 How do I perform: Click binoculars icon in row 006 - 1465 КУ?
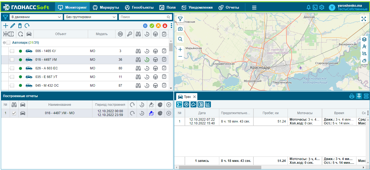pos(138,51)
